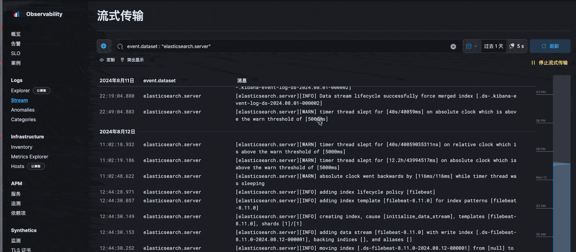Image resolution: width=576 pixels, height=252 pixels.
Task: Open Metrics Explorer
Action: [x=30, y=157]
